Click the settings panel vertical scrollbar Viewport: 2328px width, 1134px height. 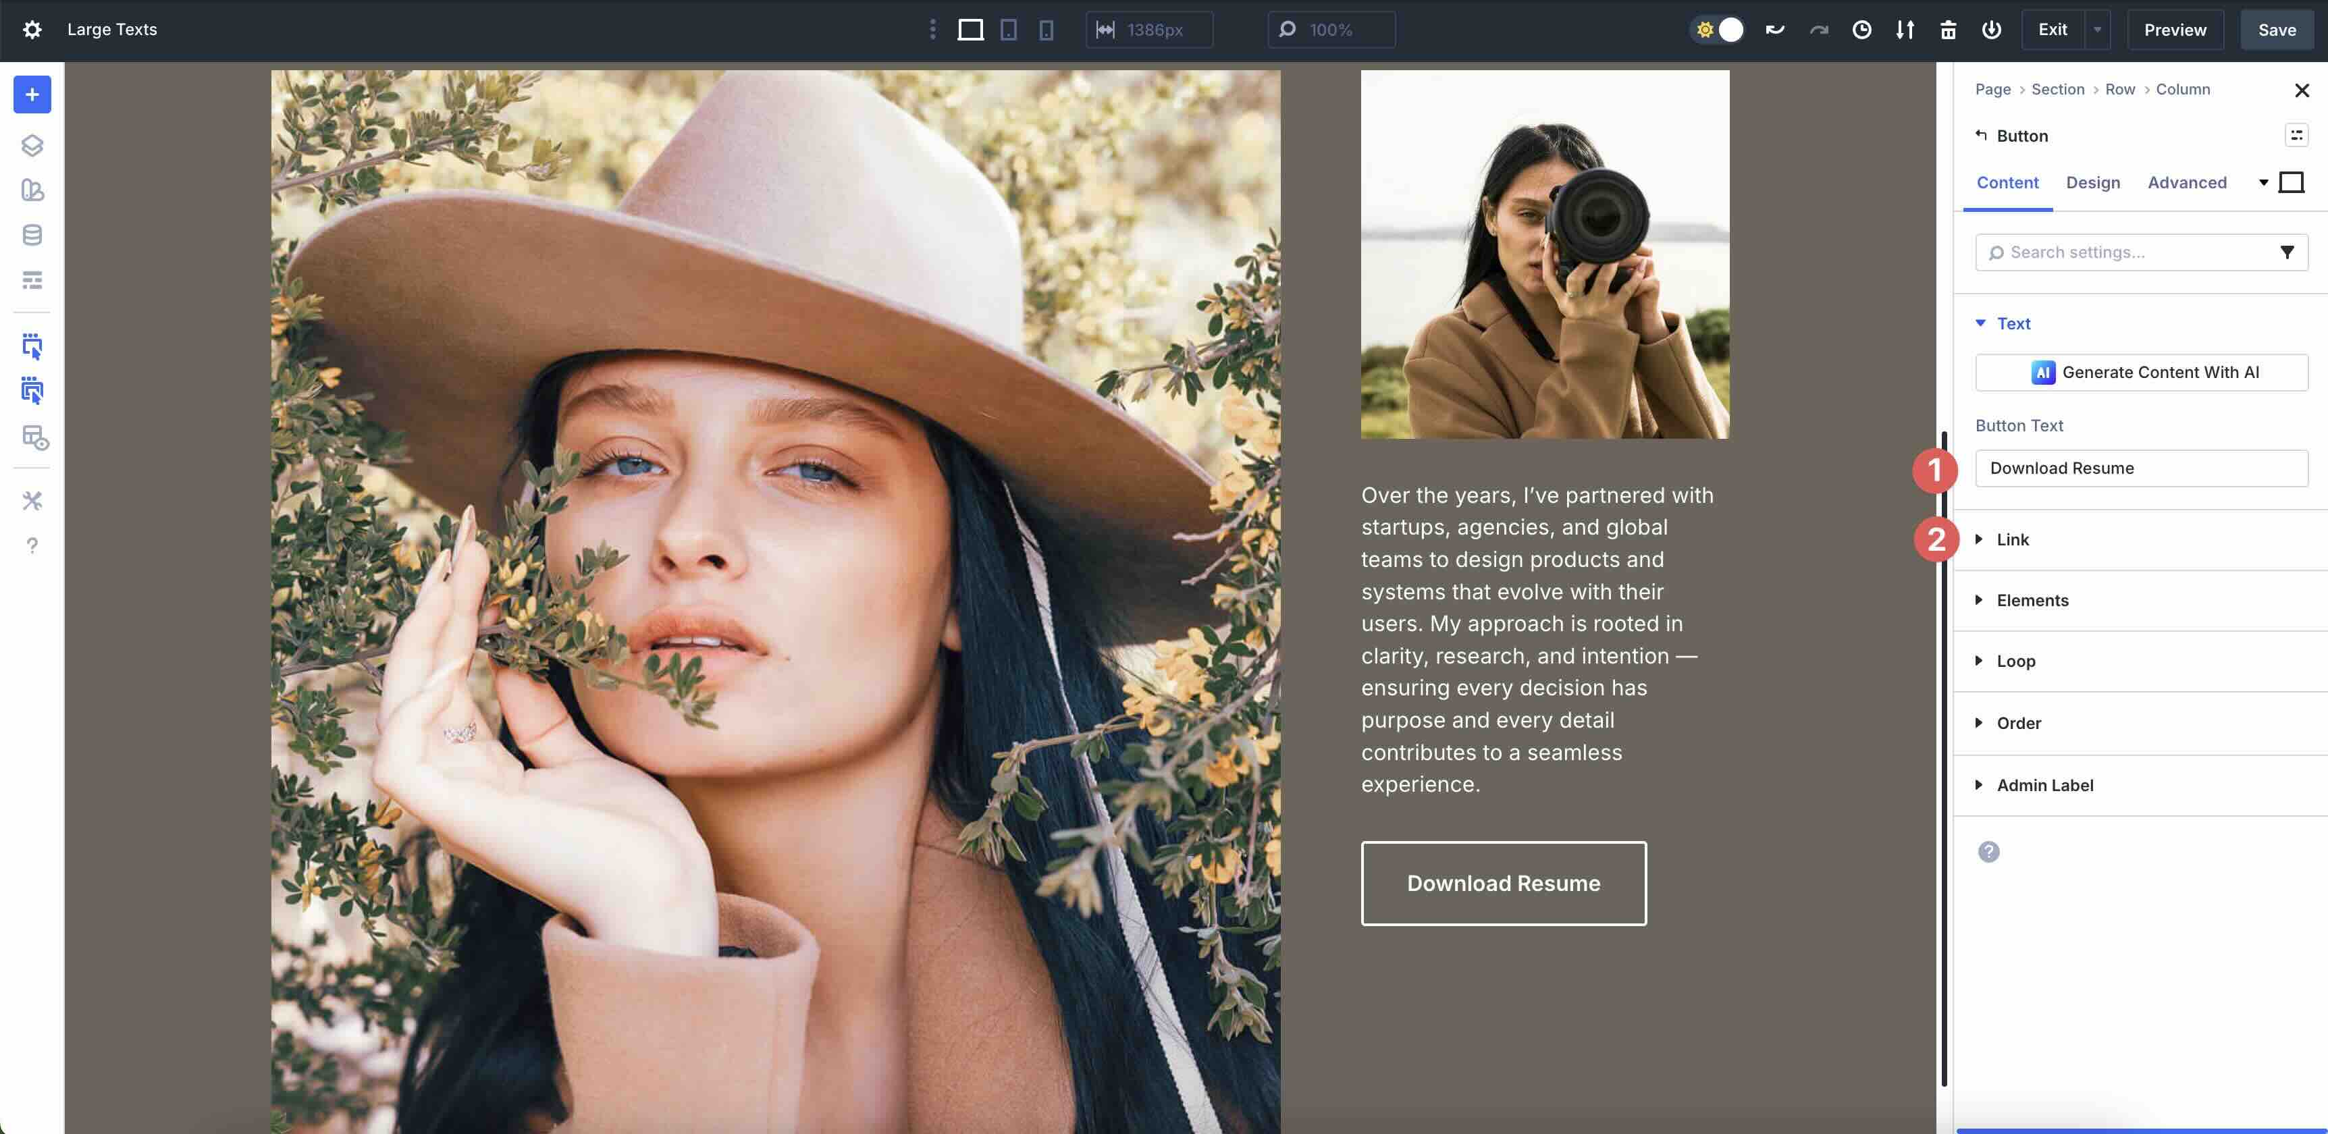(1944, 759)
